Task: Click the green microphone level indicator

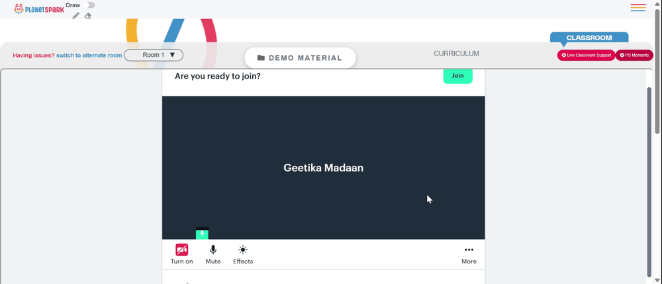Action: point(202,233)
